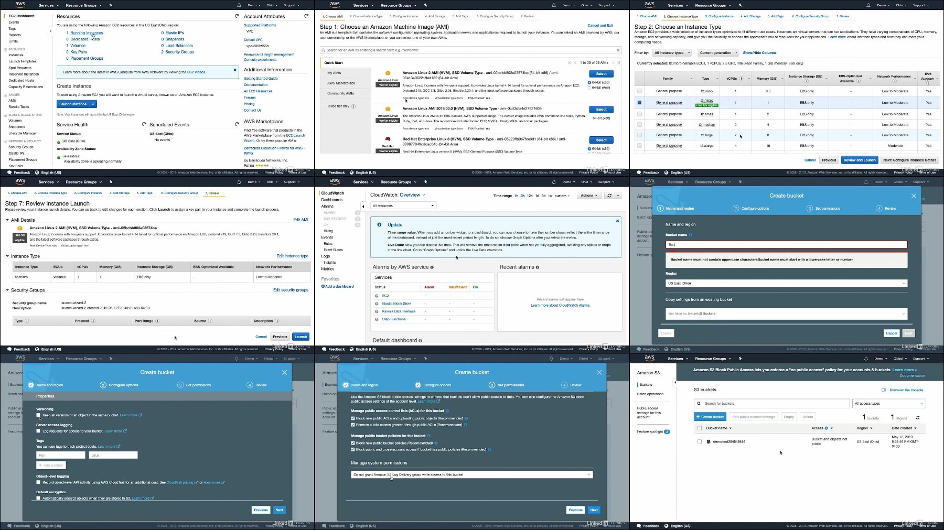Viewport: 944px width, 530px height.
Task: Collapse Security Groups section in Review step
Action: 7,290
